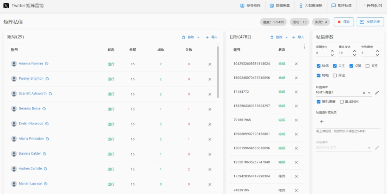
Task: Click browser icon next to Andrea Carlisle
Action: click(x=45, y=169)
